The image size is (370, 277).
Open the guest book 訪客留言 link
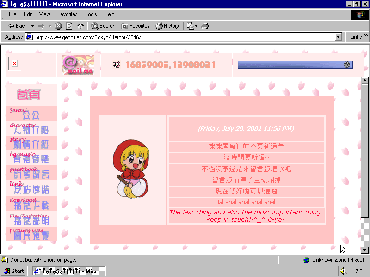tap(31, 172)
